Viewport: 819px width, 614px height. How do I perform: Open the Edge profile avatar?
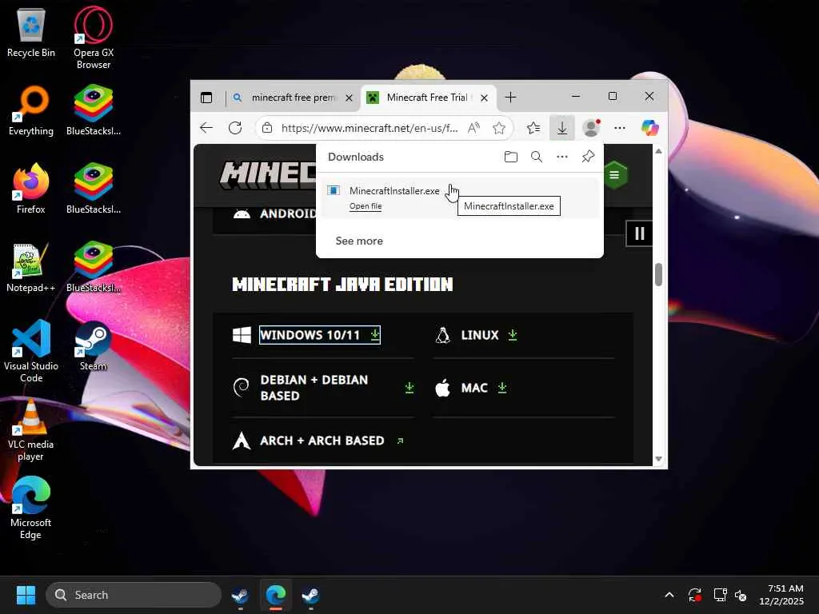591,128
